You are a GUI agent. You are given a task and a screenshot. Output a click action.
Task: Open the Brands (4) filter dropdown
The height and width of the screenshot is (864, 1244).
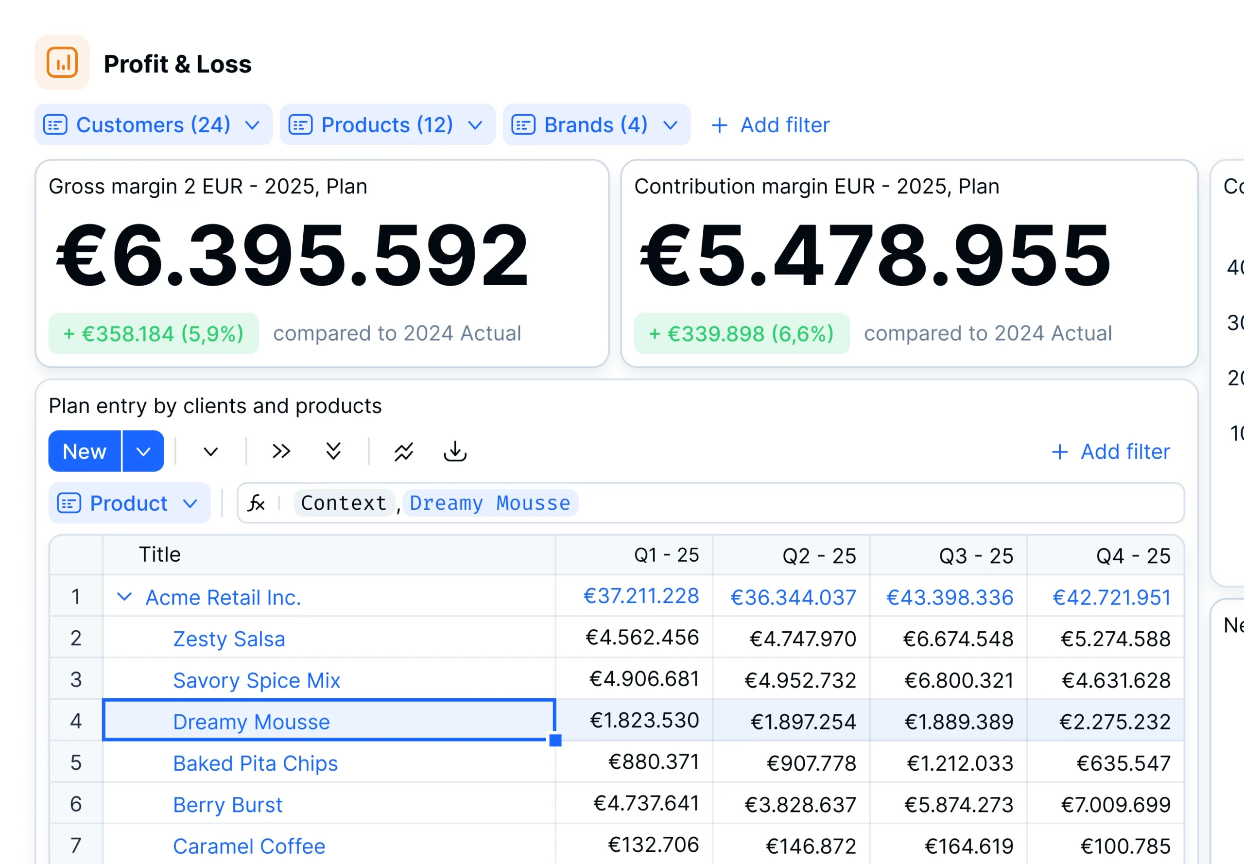point(596,125)
